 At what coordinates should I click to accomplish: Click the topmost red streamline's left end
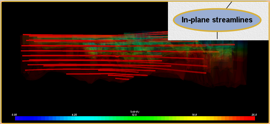(24, 34)
